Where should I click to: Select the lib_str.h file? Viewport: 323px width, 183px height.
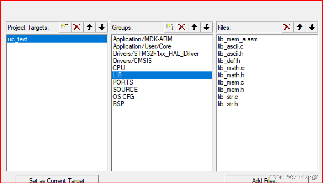point(228,104)
